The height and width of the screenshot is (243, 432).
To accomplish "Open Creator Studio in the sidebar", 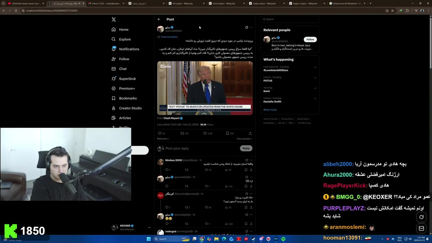I will 127,108.
